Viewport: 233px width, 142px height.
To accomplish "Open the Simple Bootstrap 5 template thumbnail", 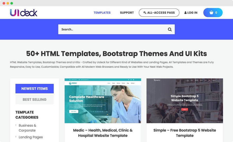I will [185, 101].
